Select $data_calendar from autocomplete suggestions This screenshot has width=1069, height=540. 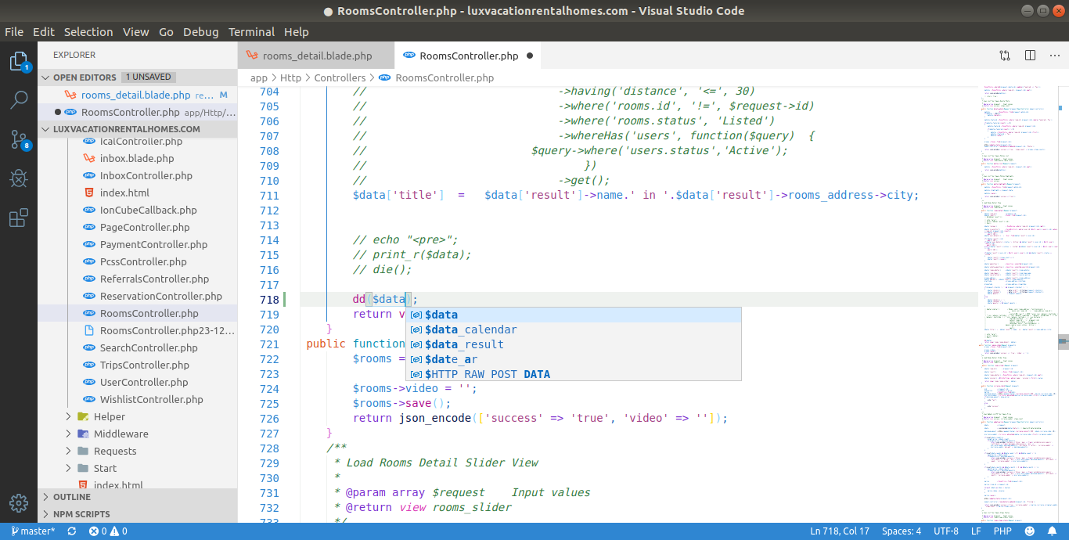point(470,329)
